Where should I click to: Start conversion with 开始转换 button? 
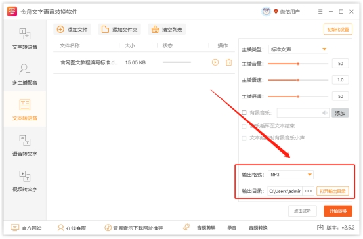(x=338, y=211)
